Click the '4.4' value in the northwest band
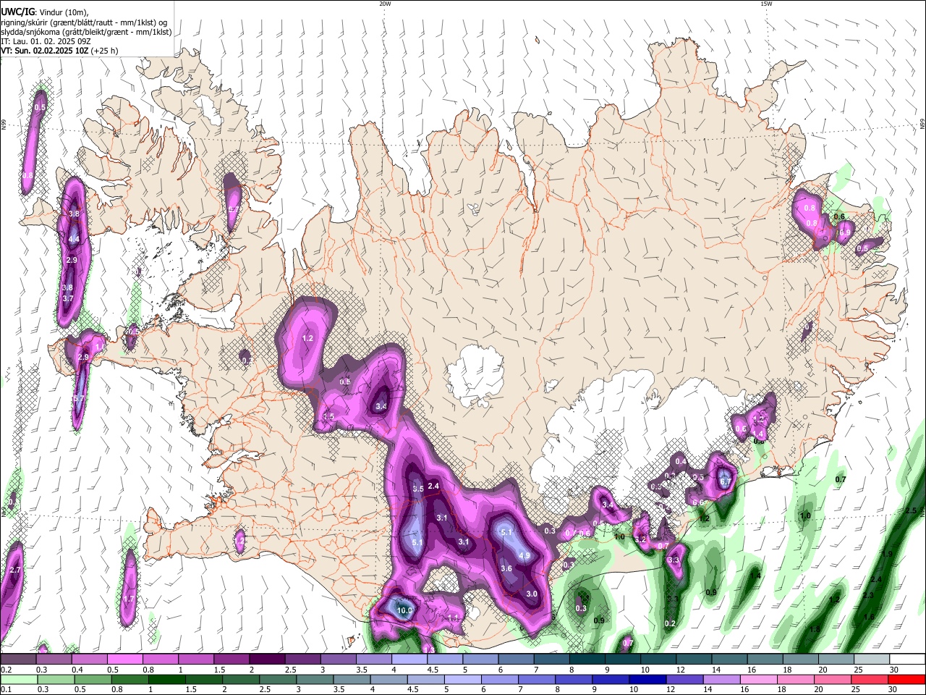Screen dimensions: 926x695 74,239
